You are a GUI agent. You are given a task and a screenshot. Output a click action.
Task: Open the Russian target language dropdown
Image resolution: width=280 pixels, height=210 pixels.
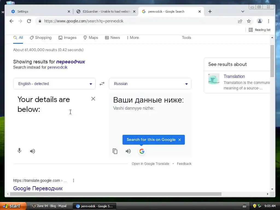coord(150,84)
